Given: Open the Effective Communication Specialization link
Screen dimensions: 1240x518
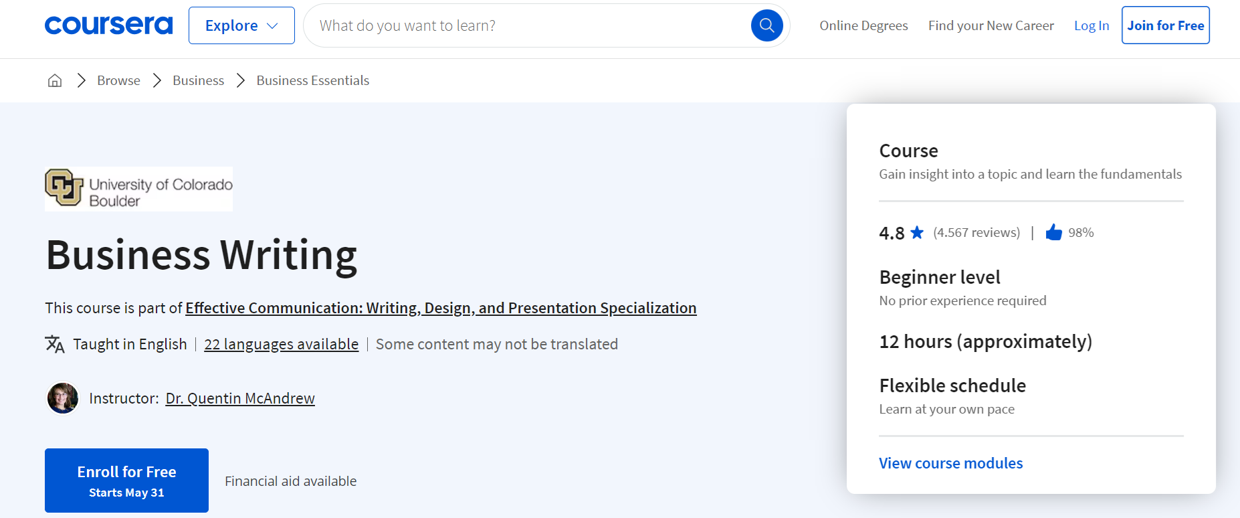Looking at the screenshot, I should pos(441,308).
